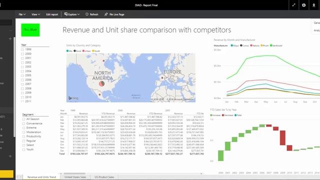
Task: Open the Explore dropdown menu
Action: pyautogui.click(x=72, y=14)
